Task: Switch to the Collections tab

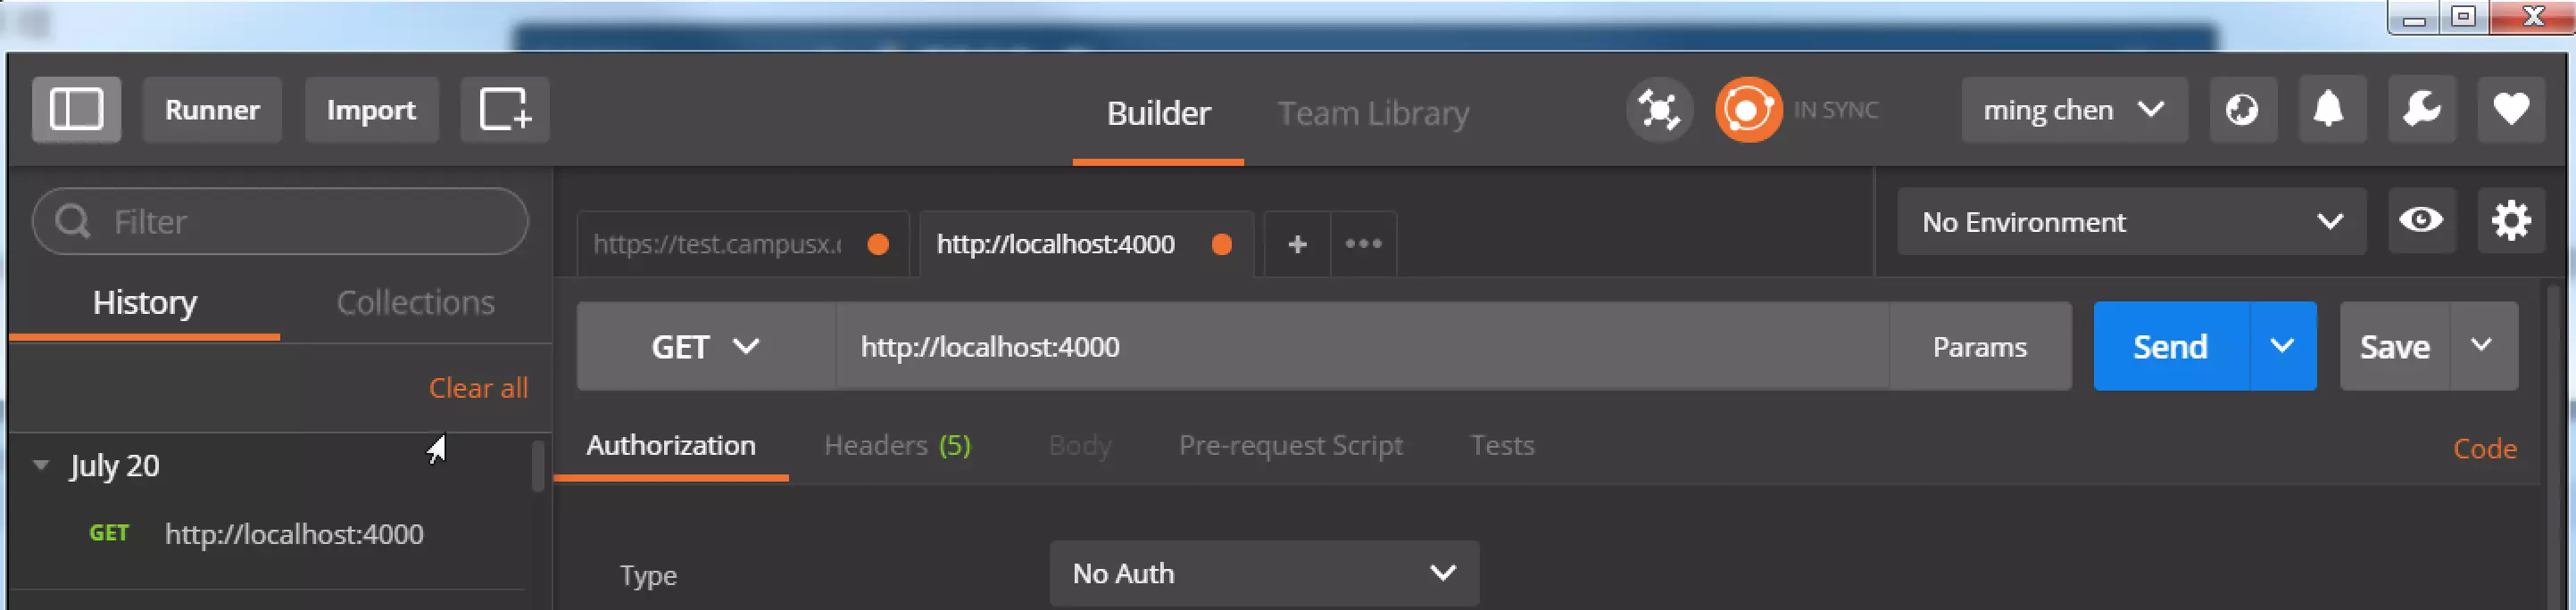Action: 415,302
